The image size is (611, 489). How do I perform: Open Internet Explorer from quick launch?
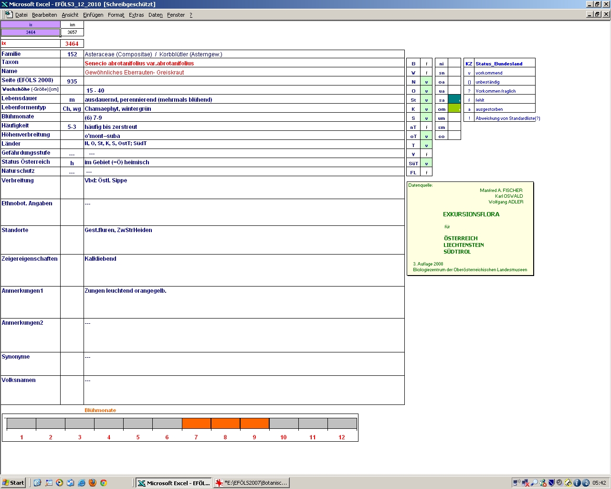coord(82,483)
